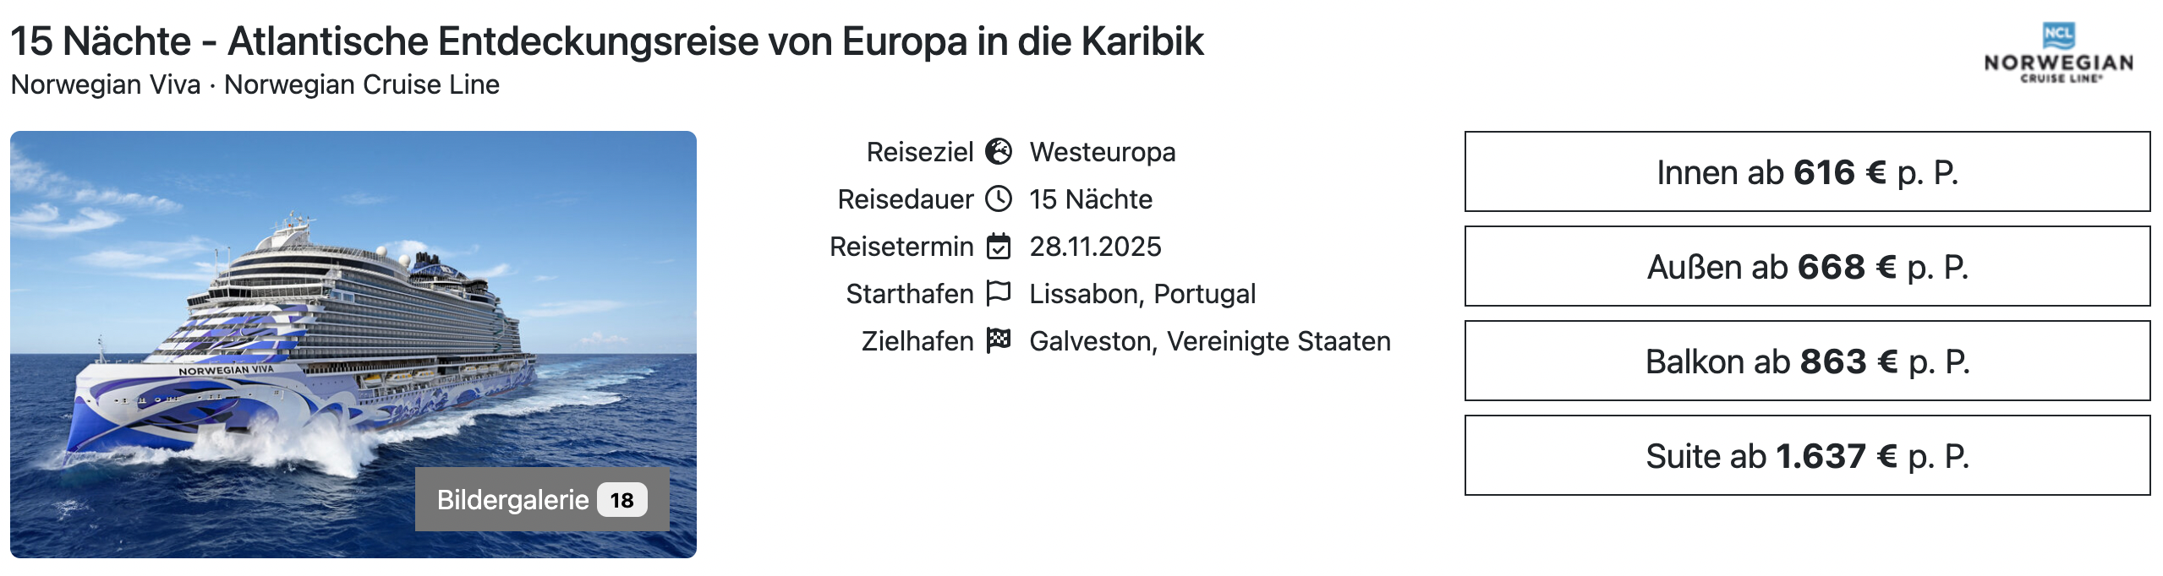Choose the Außen ab 668 € cabin option

pos(1807,267)
